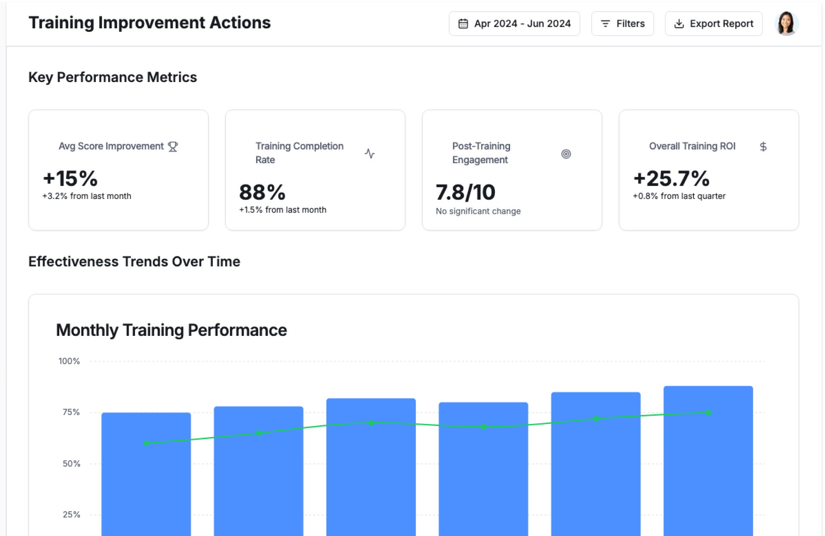
Task: Click the dollar sign icon on Overall Training ROI
Action: tap(763, 147)
